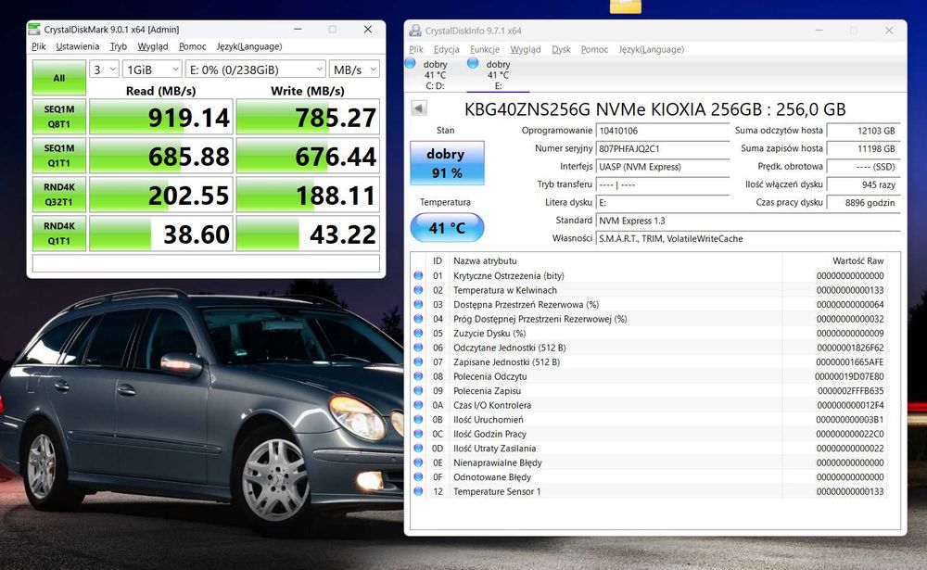Open the desktop folder icon at top
The width and height of the screenshot is (927, 570).
pyautogui.click(x=626, y=6)
